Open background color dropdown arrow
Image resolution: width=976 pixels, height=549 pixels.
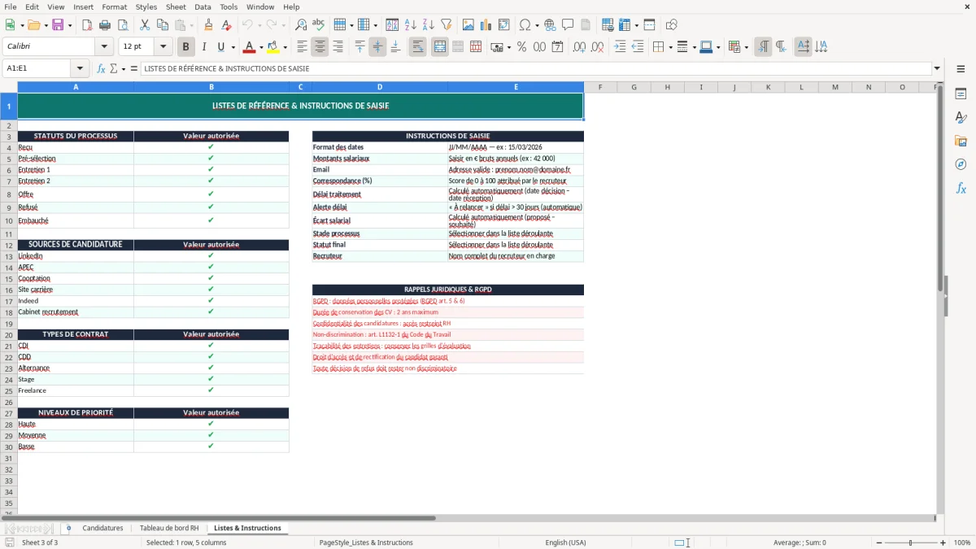point(285,47)
